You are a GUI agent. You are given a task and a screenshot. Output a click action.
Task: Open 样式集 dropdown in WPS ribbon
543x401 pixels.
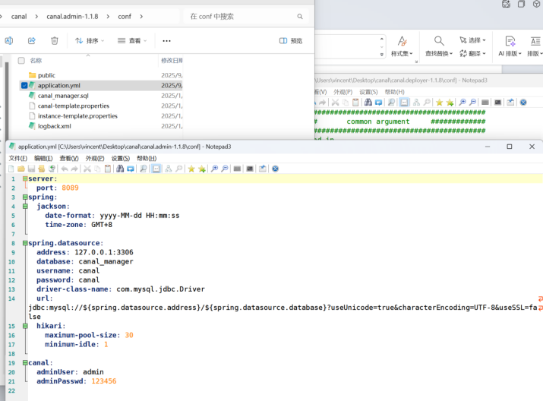(402, 46)
